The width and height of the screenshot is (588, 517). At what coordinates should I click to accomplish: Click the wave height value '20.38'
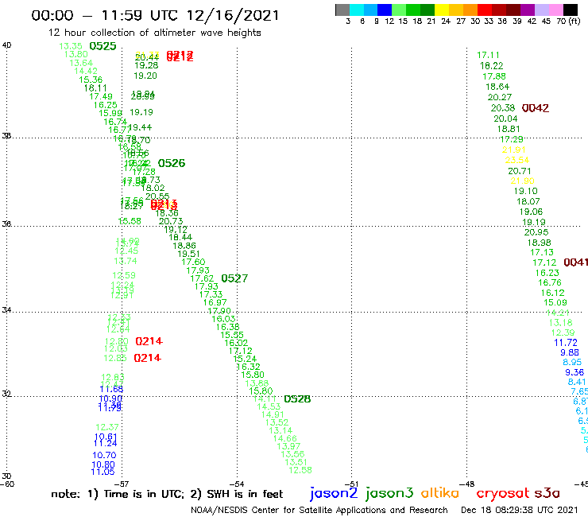click(x=503, y=108)
